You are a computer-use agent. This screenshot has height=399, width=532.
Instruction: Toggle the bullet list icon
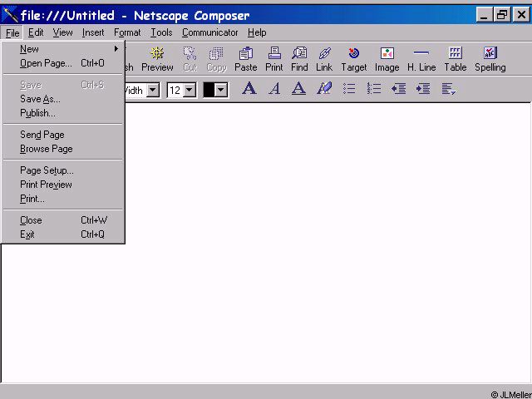(x=349, y=89)
